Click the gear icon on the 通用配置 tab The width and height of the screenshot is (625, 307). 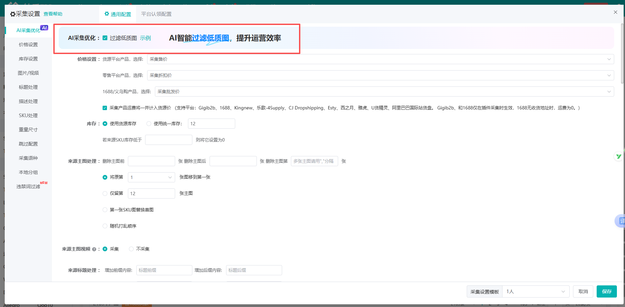tap(106, 14)
